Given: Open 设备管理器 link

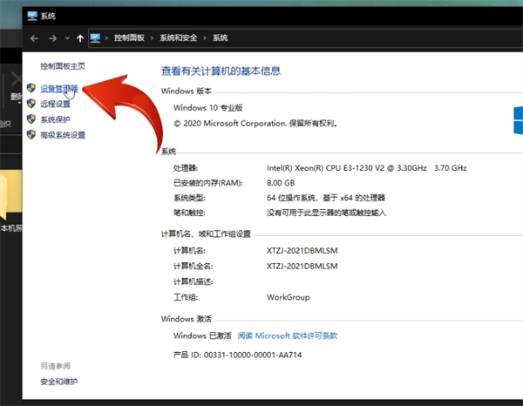Looking at the screenshot, I should (x=59, y=89).
